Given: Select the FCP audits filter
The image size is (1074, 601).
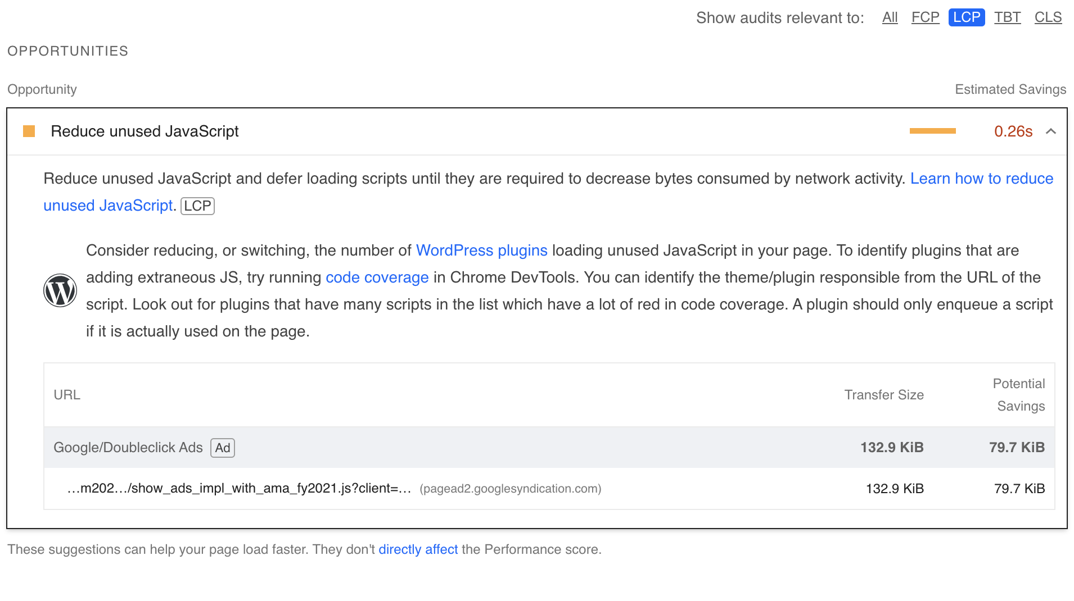Looking at the screenshot, I should point(925,17).
